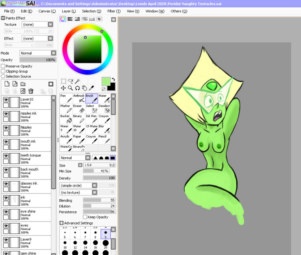Click the layer list scrollbar
The width and height of the screenshot is (301, 255).
click(54, 144)
